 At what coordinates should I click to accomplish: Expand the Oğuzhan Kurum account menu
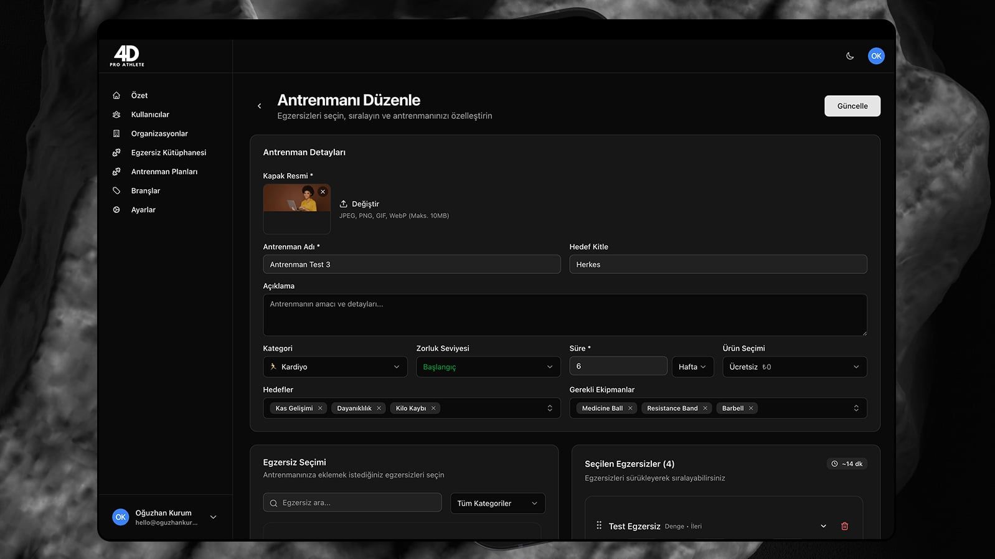(x=213, y=517)
